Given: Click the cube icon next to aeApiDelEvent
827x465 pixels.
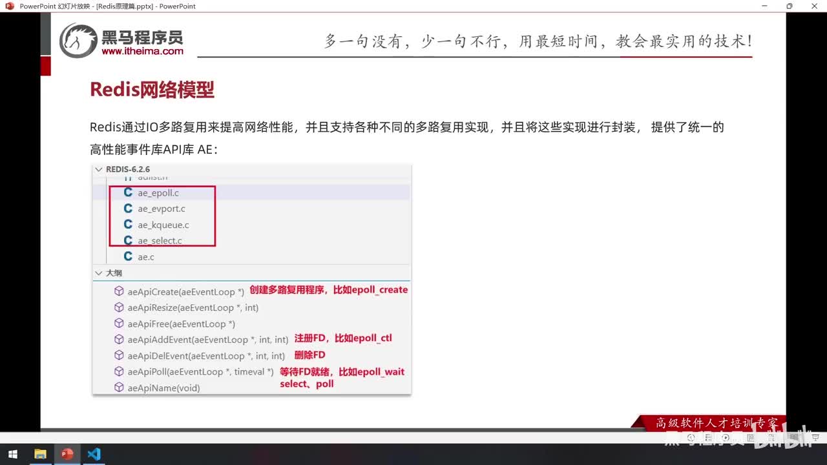Looking at the screenshot, I should (x=119, y=355).
